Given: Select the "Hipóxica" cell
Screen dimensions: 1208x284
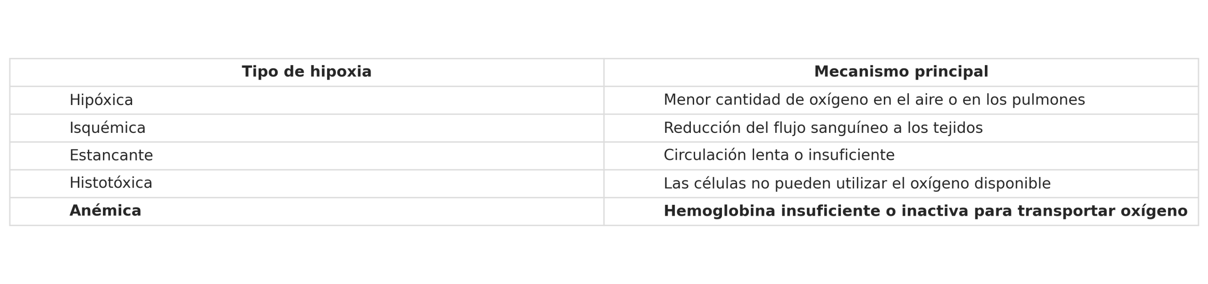Looking at the screenshot, I should pos(101,100).
